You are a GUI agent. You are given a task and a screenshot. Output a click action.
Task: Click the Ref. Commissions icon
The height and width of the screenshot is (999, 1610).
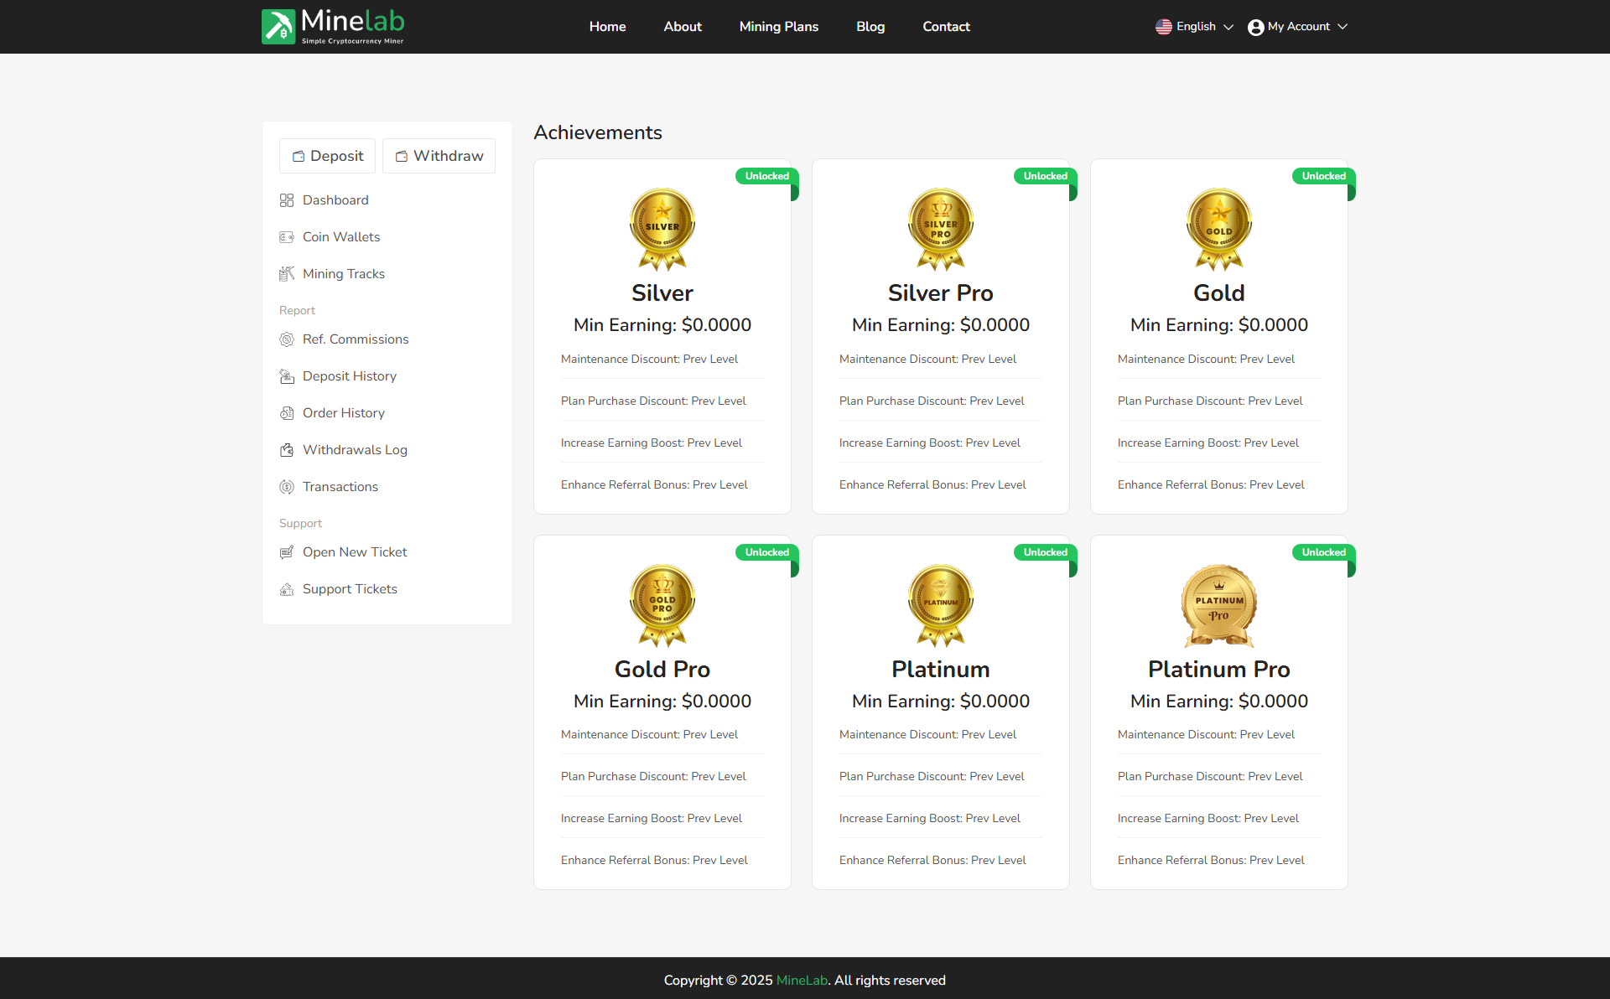pyautogui.click(x=287, y=339)
